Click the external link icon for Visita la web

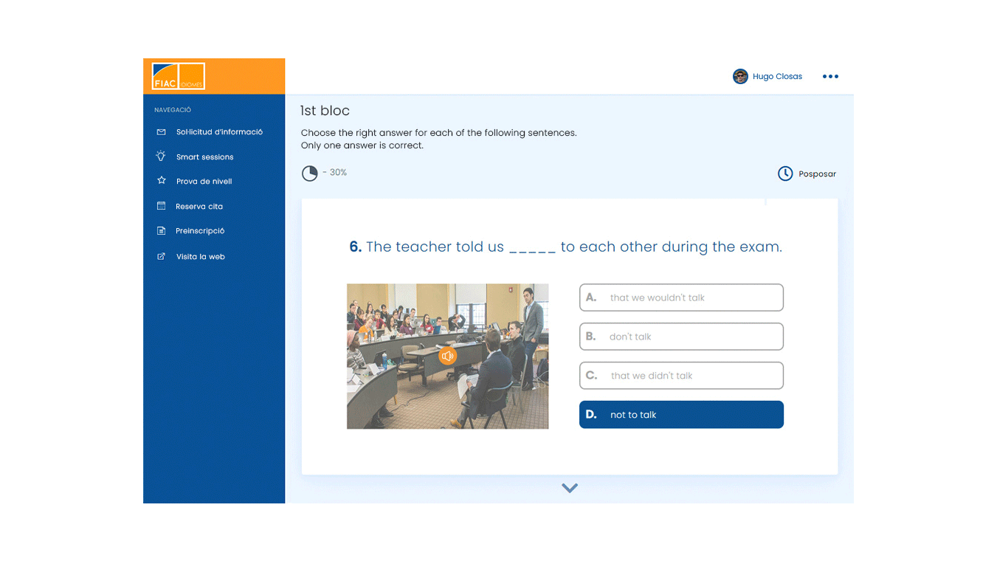tap(161, 257)
